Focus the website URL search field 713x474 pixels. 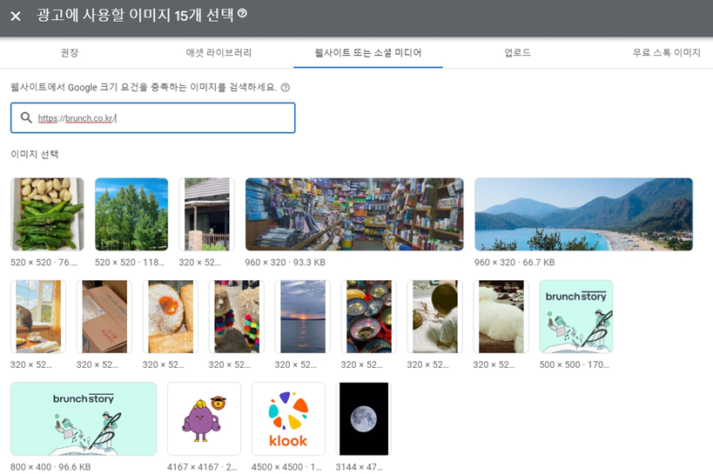pos(153,118)
